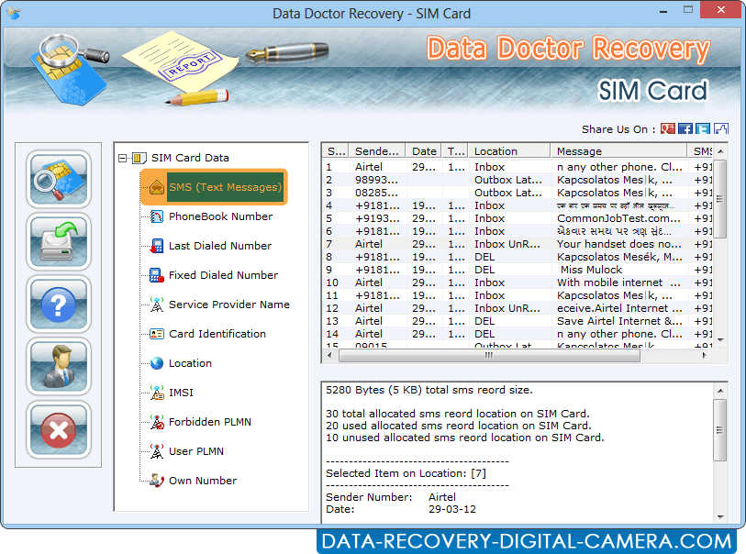Share on Twitter icon

[x=703, y=128]
